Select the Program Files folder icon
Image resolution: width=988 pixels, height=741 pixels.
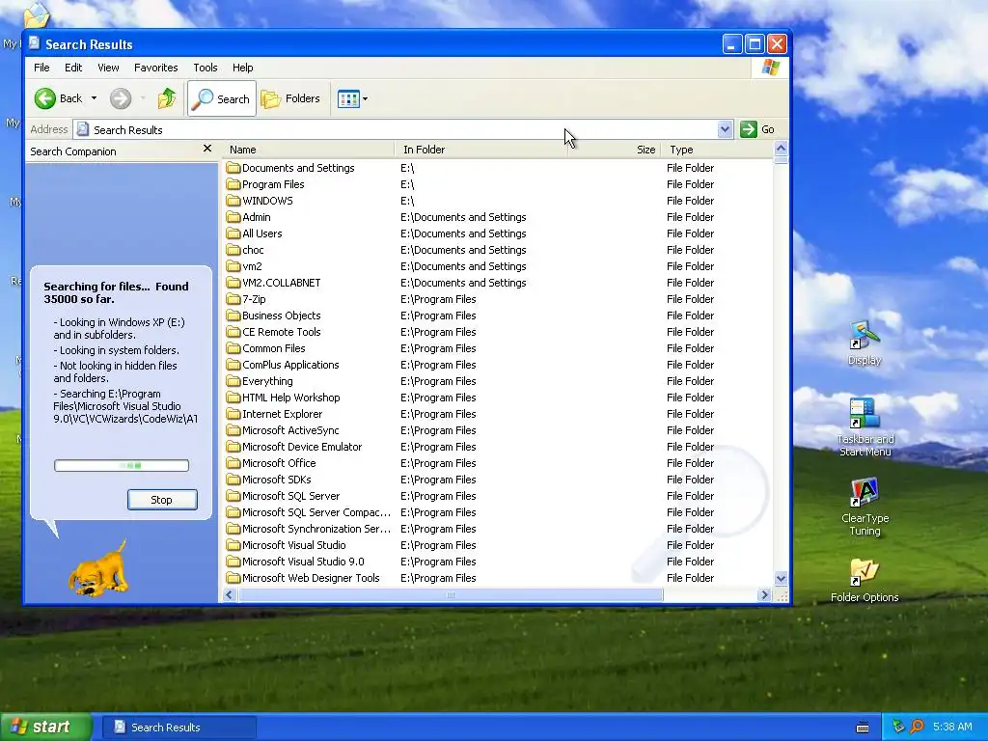pos(233,184)
